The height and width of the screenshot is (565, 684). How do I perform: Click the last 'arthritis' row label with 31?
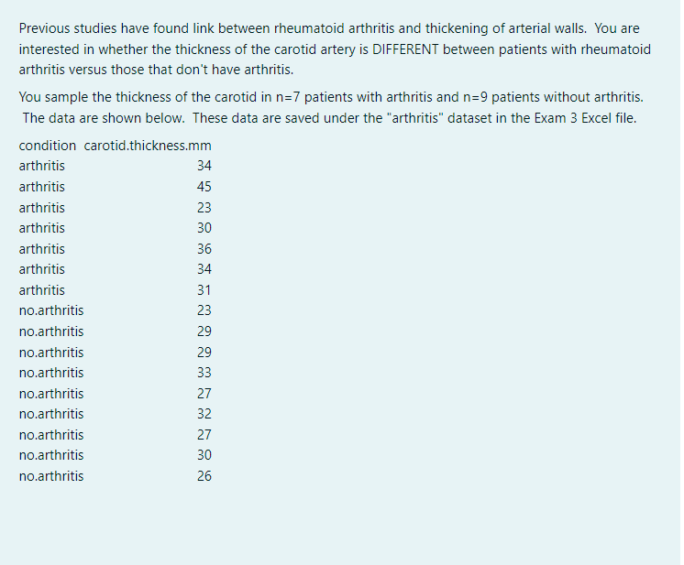(42, 290)
